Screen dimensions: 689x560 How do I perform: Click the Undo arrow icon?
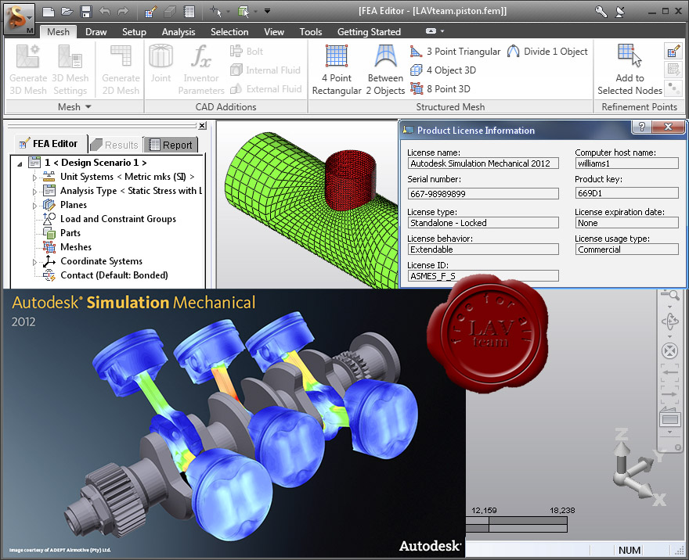pos(105,12)
